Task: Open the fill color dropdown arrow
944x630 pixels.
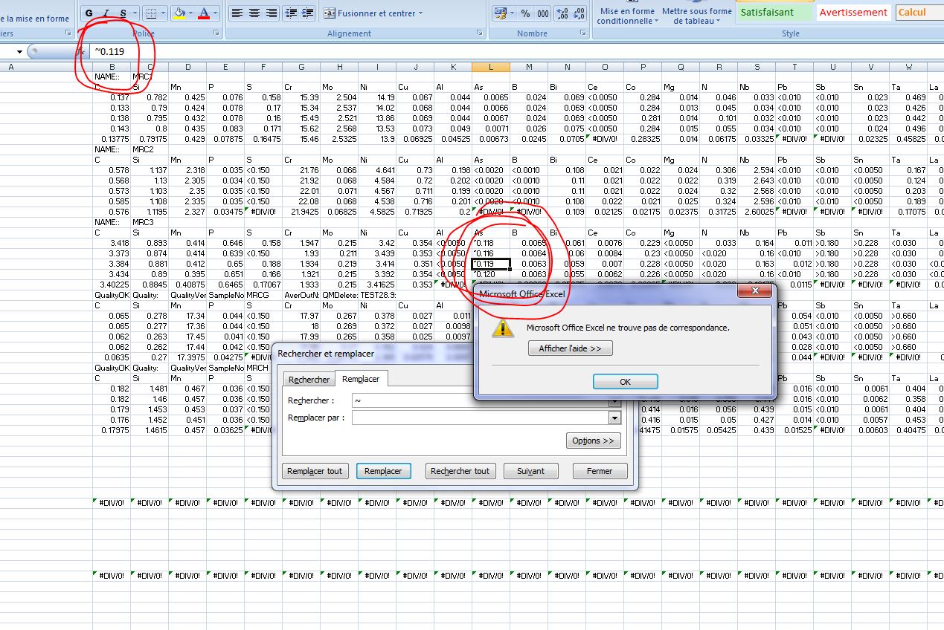Action: click(x=190, y=13)
